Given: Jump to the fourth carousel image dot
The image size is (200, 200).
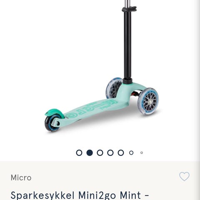Looking at the screenshot, I should (110, 153).
